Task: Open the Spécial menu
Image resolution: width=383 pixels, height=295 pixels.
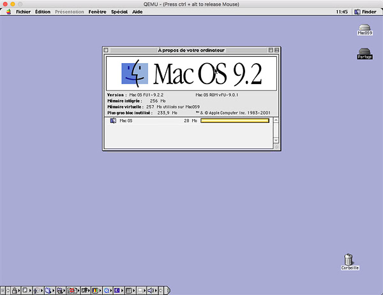Action: tap(119, 11)
